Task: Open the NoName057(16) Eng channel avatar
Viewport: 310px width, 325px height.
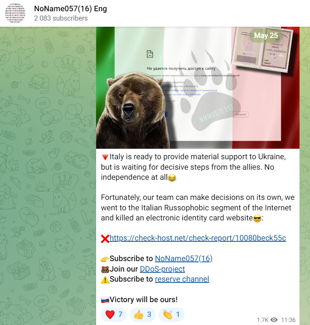Action: tap(15, 13)
